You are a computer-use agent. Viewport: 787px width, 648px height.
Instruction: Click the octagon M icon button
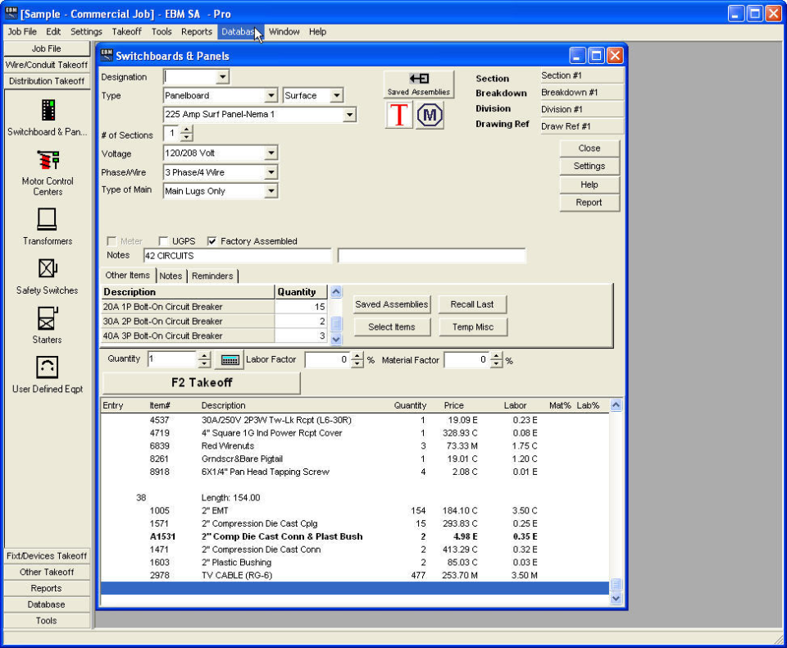tap(430, 115)
